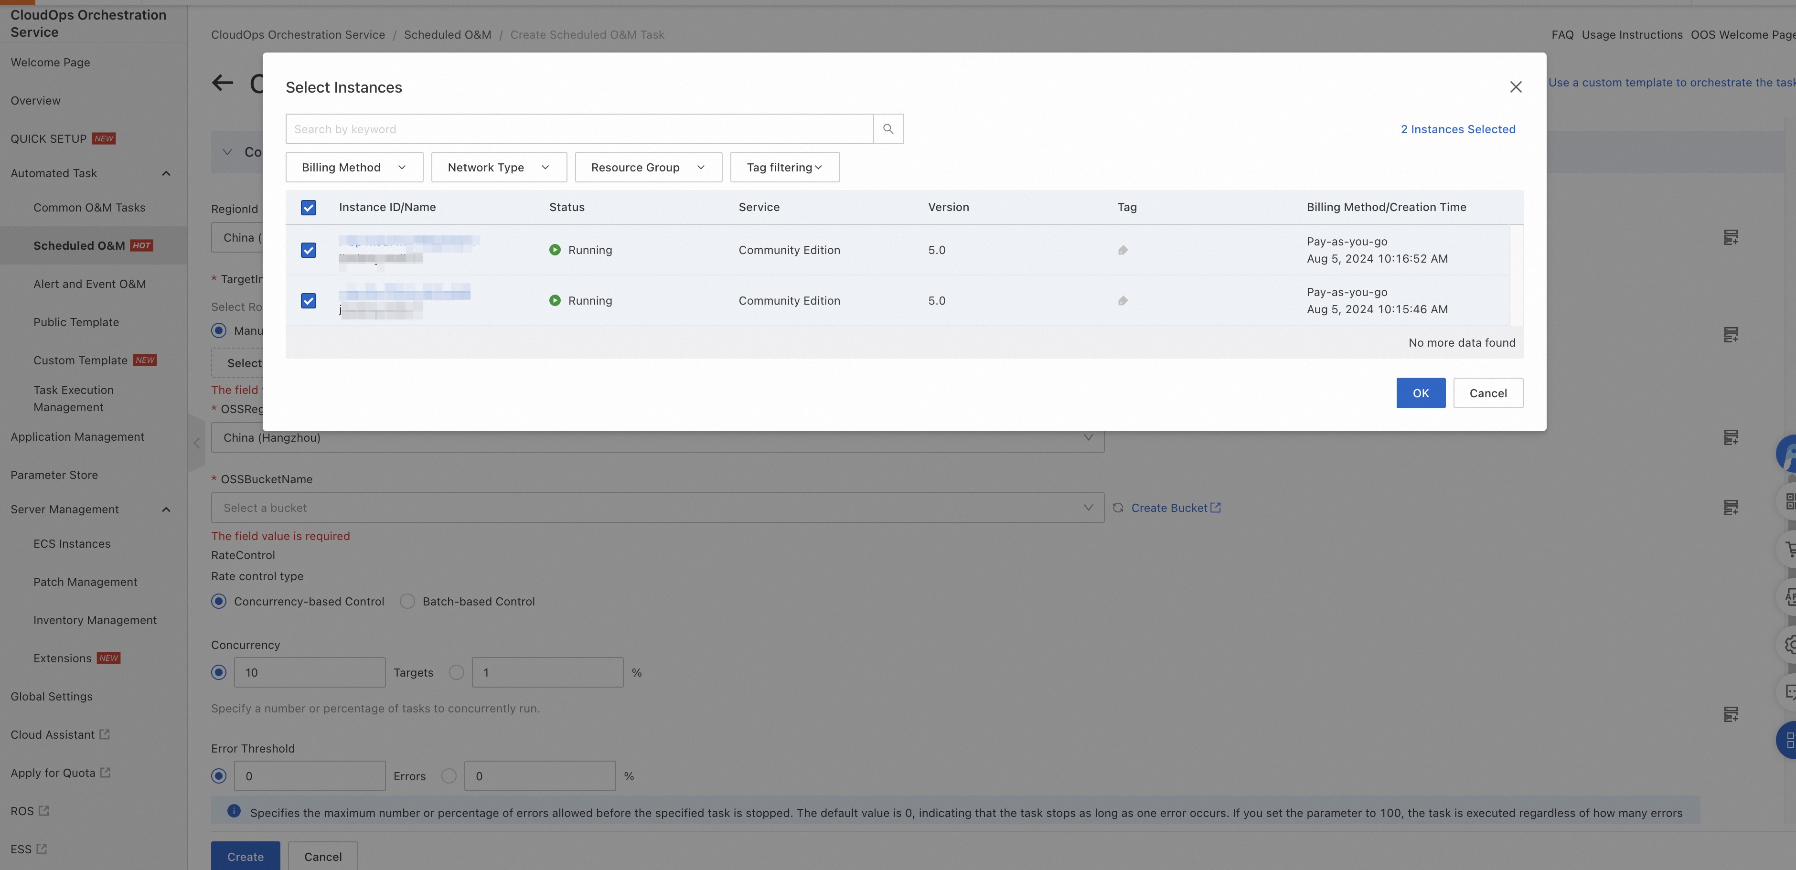The width and height of the screenshot is (1796, 870).
Task: Open Usage Instructions link
Action: click(1632, 35)
